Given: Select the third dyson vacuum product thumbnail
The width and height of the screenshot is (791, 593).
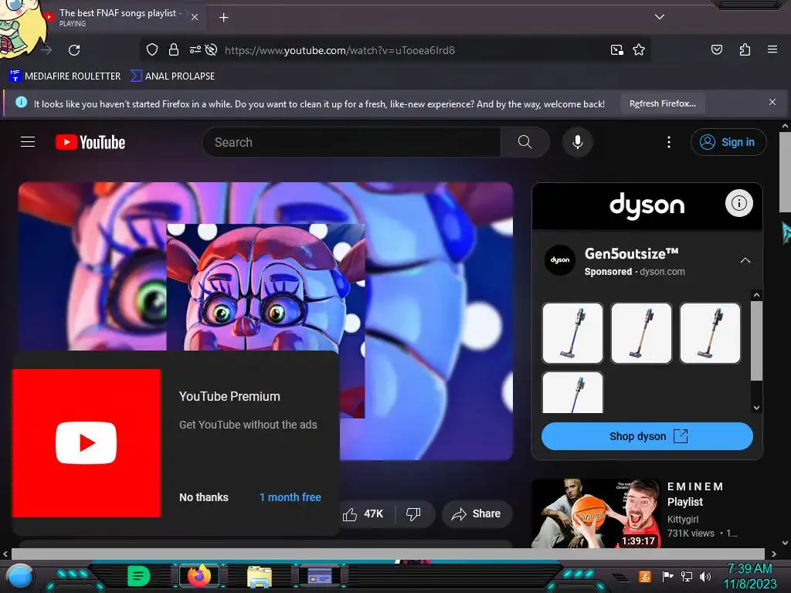Looking at the screenshot, I should 710,333.
